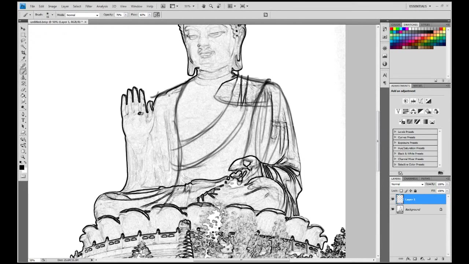Add a Curves adjustment
469x264 pixels.
tap(421, 101)
